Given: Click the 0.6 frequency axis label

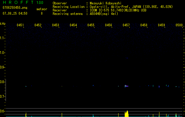Looking at the screenshot, I should click(x=2, y=111).
